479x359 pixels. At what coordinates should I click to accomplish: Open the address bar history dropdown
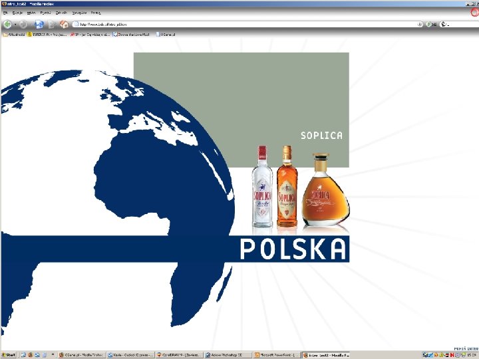(420, 24)
